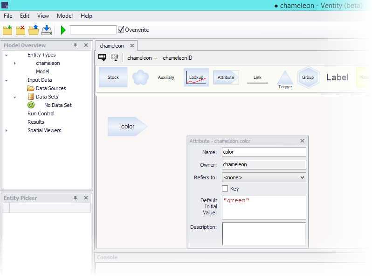Image resolution: width=372 pixels, height=276 pixels.
Task: Click the Name field containing color
Action: click(x=264, y=152)
